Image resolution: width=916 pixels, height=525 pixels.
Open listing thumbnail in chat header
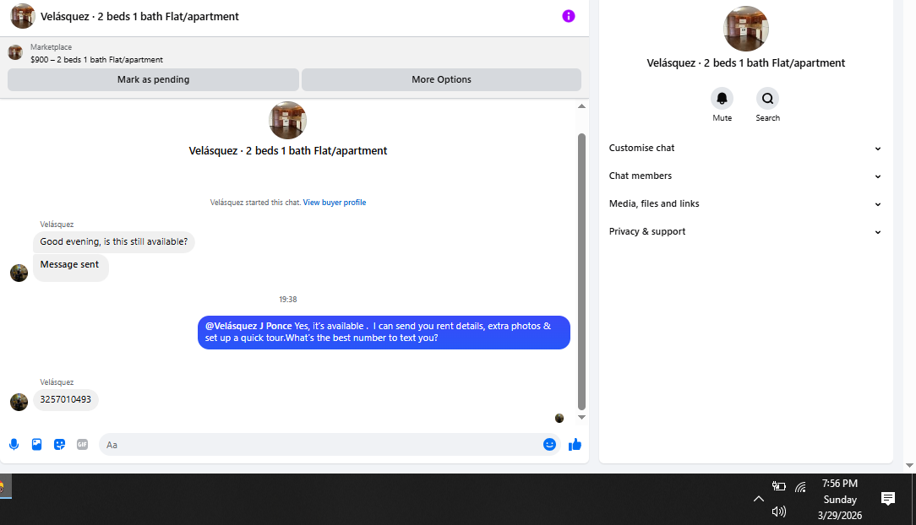point(23,16)
